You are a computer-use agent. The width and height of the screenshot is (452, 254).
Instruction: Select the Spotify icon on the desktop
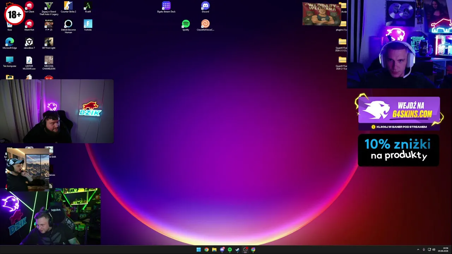[186, 25]
